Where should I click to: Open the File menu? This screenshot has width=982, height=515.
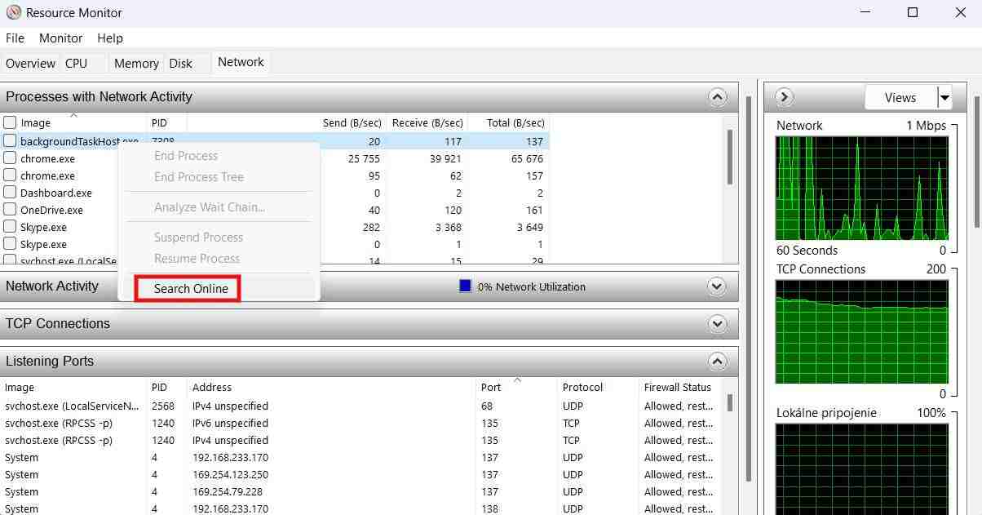[x=15, y=38]
